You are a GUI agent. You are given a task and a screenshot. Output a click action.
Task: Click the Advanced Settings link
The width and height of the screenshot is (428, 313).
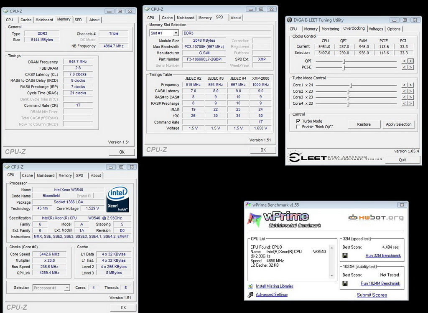(x=272, y=295)
